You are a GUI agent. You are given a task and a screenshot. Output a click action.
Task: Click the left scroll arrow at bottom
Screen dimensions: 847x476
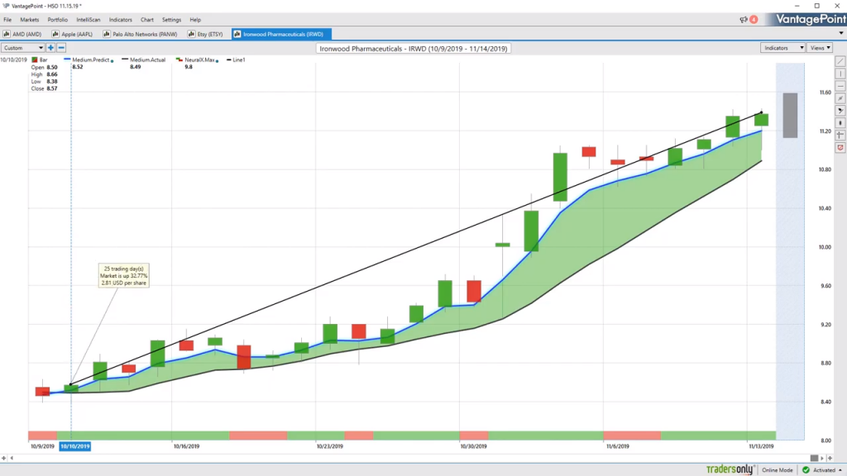[12, 458]
